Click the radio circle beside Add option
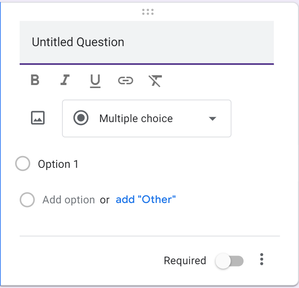The height and width of the screenshot is (288, 299). coord(27,200)
